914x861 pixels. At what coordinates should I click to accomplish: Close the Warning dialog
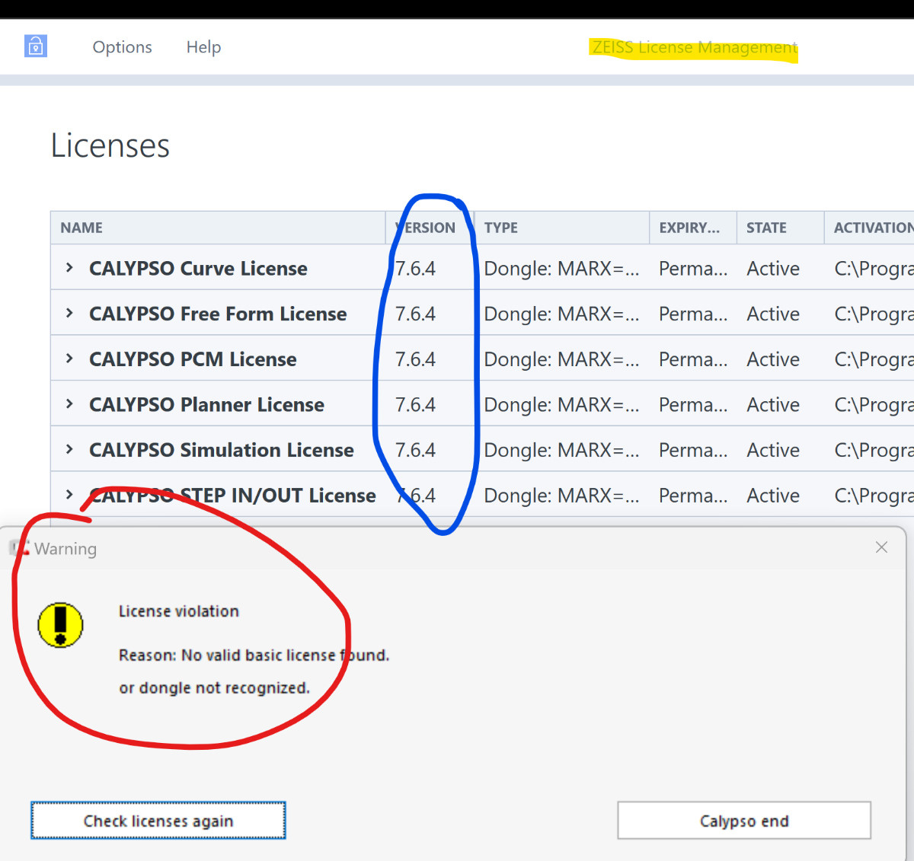click(x=881, y=547)
